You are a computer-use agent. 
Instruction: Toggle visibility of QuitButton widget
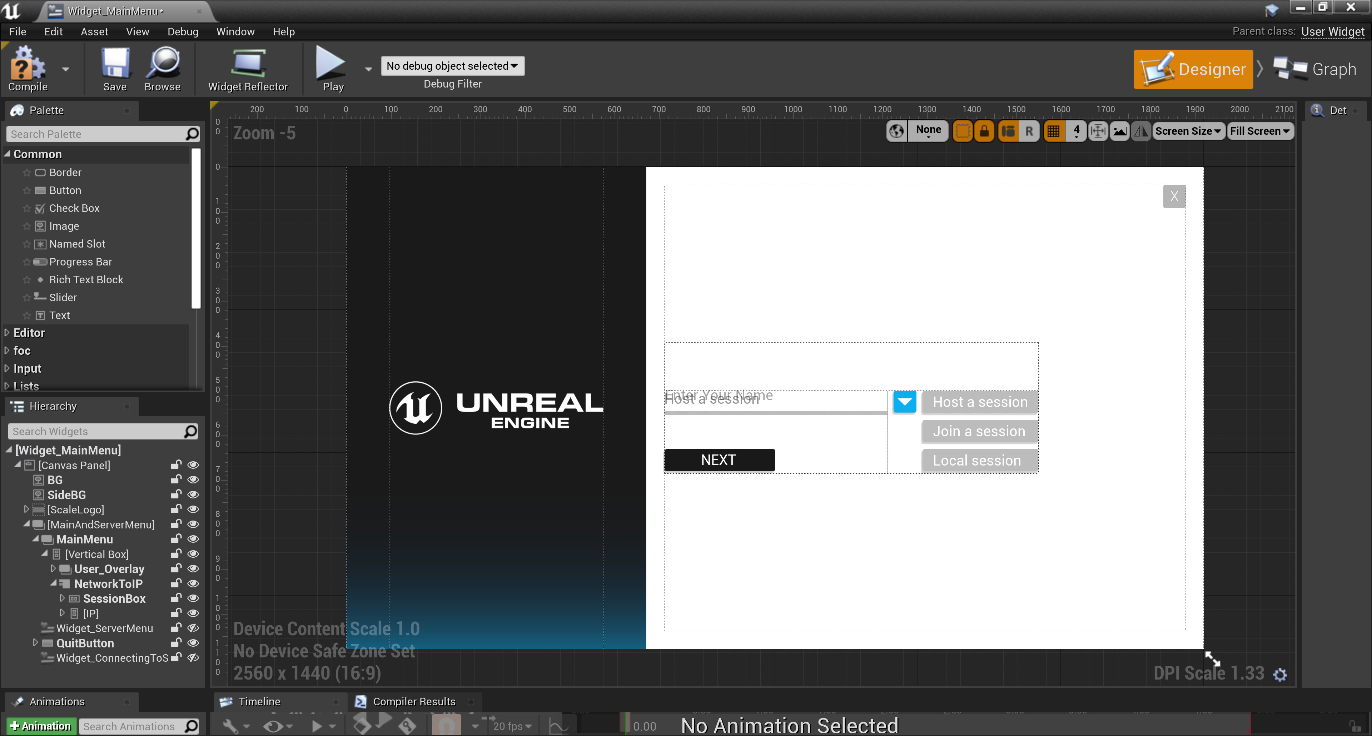[193, 643]
